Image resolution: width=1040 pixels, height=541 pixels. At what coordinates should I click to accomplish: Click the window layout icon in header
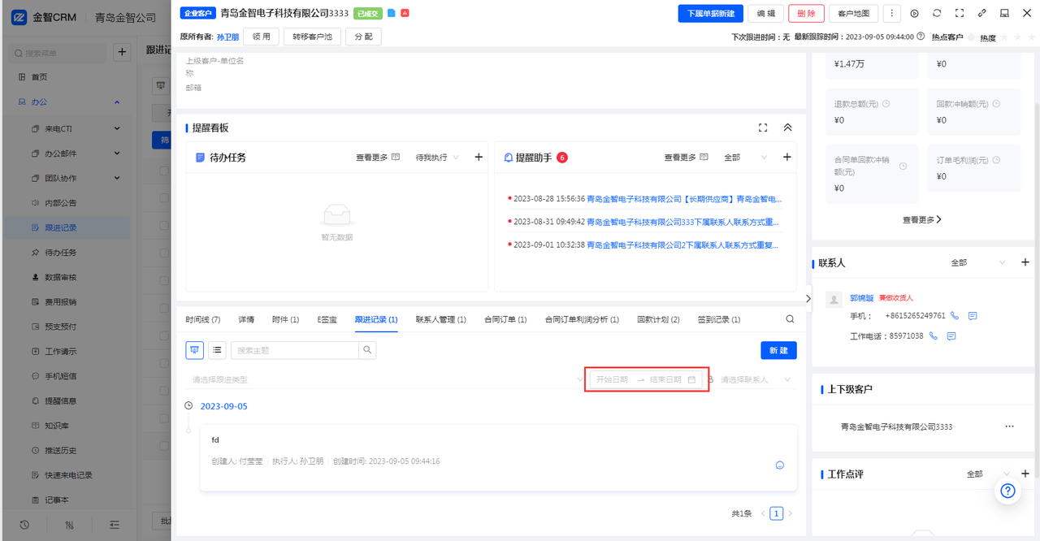pyautogui.click(x=1004, y=13)
